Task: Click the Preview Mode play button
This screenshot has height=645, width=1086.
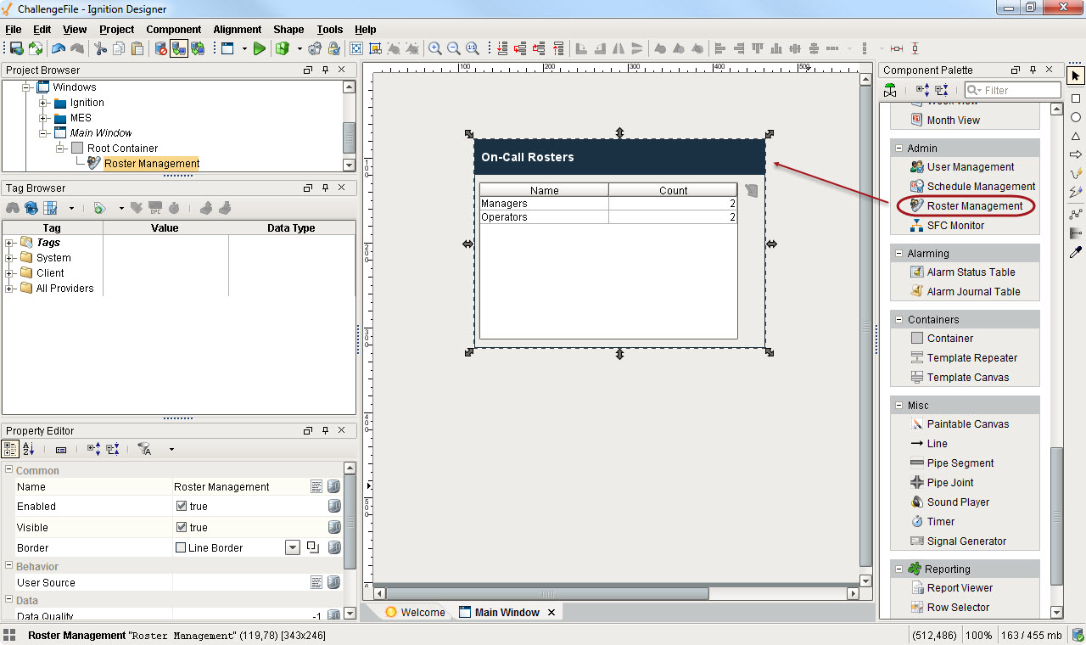Action: (x=259, y=49)
